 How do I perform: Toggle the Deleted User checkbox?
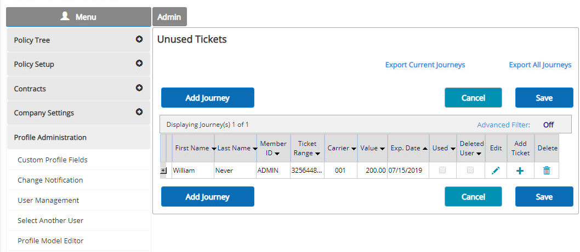470,170
